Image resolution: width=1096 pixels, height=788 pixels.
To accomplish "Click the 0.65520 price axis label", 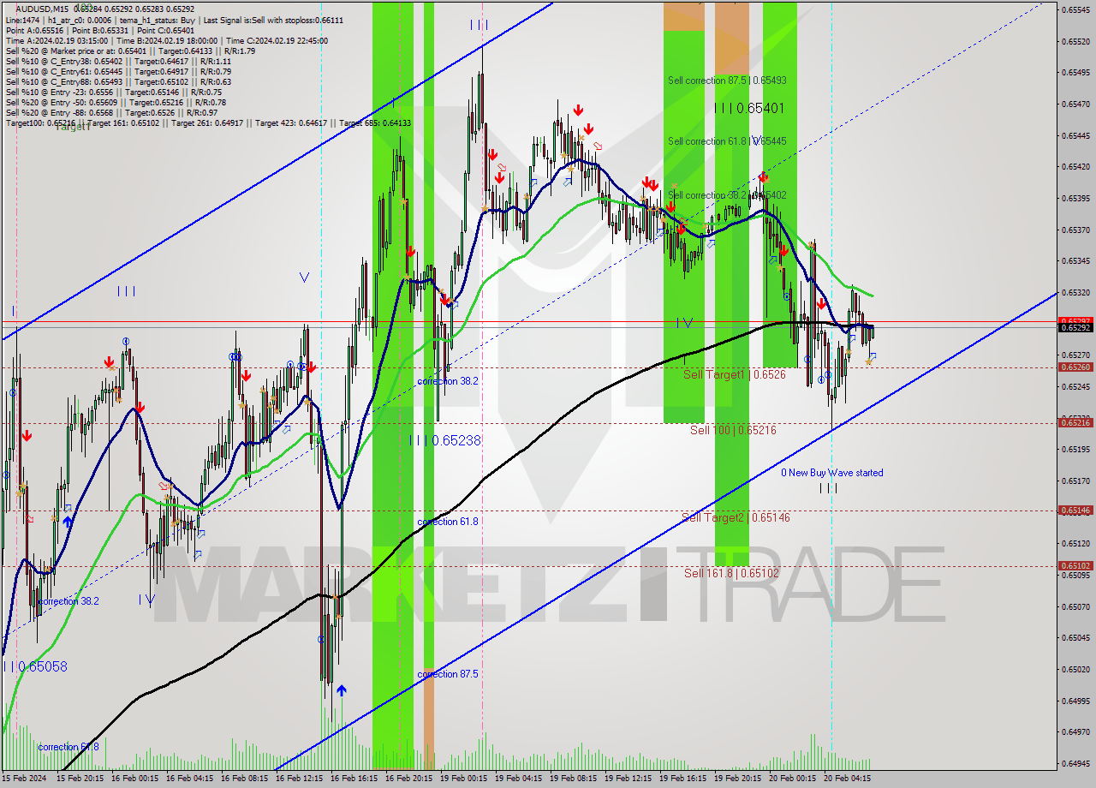I will [x=1075, y=41].
